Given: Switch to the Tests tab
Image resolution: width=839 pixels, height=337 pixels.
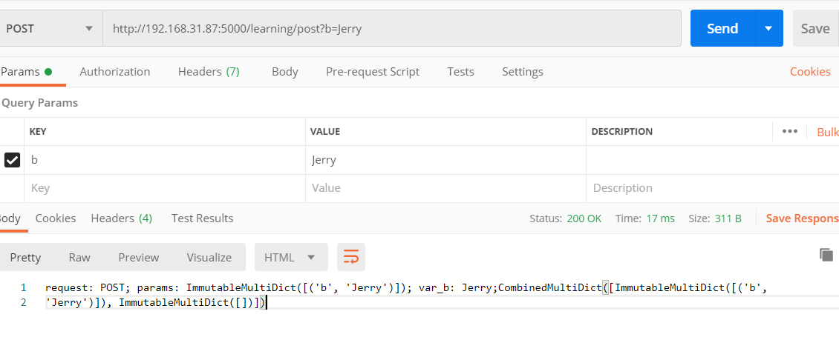Looking at the screenshot, I should point(460,72).
